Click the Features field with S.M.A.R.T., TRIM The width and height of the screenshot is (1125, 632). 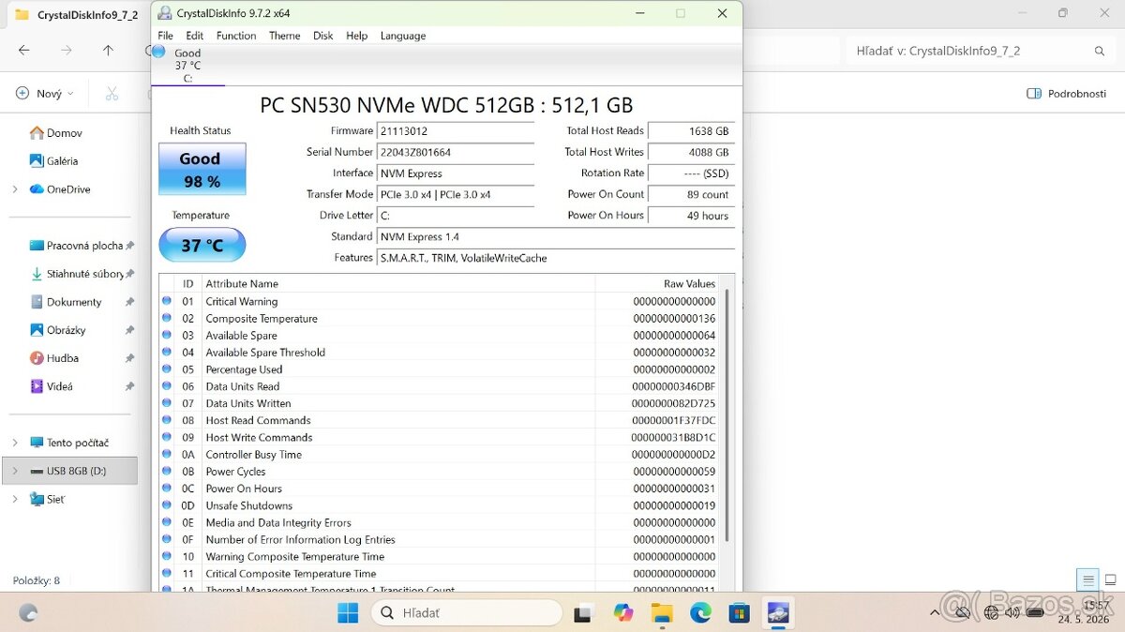click(556, 258)
